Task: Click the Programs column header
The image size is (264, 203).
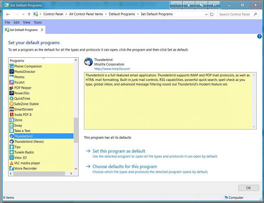Action: [41, 61]
